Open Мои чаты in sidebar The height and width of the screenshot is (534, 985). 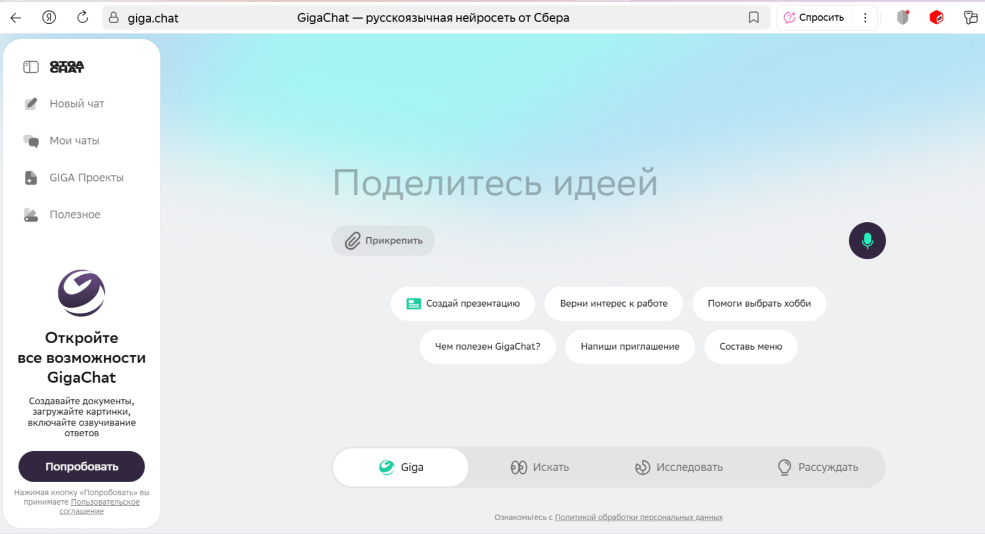click(x=74, y=141)
